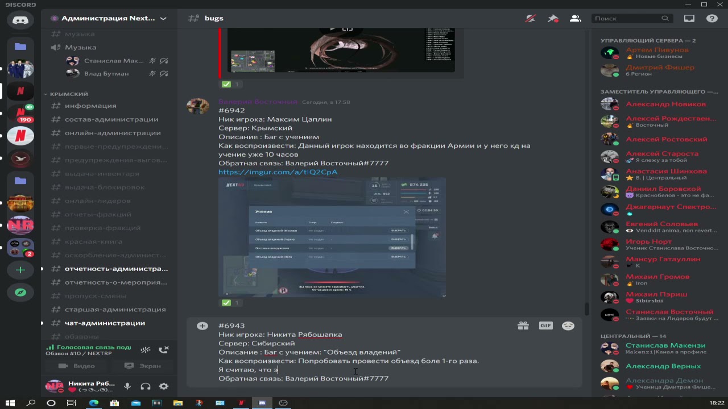Explore public servers compass icon
Screen dimensions: 728x409
click(20, 292)
